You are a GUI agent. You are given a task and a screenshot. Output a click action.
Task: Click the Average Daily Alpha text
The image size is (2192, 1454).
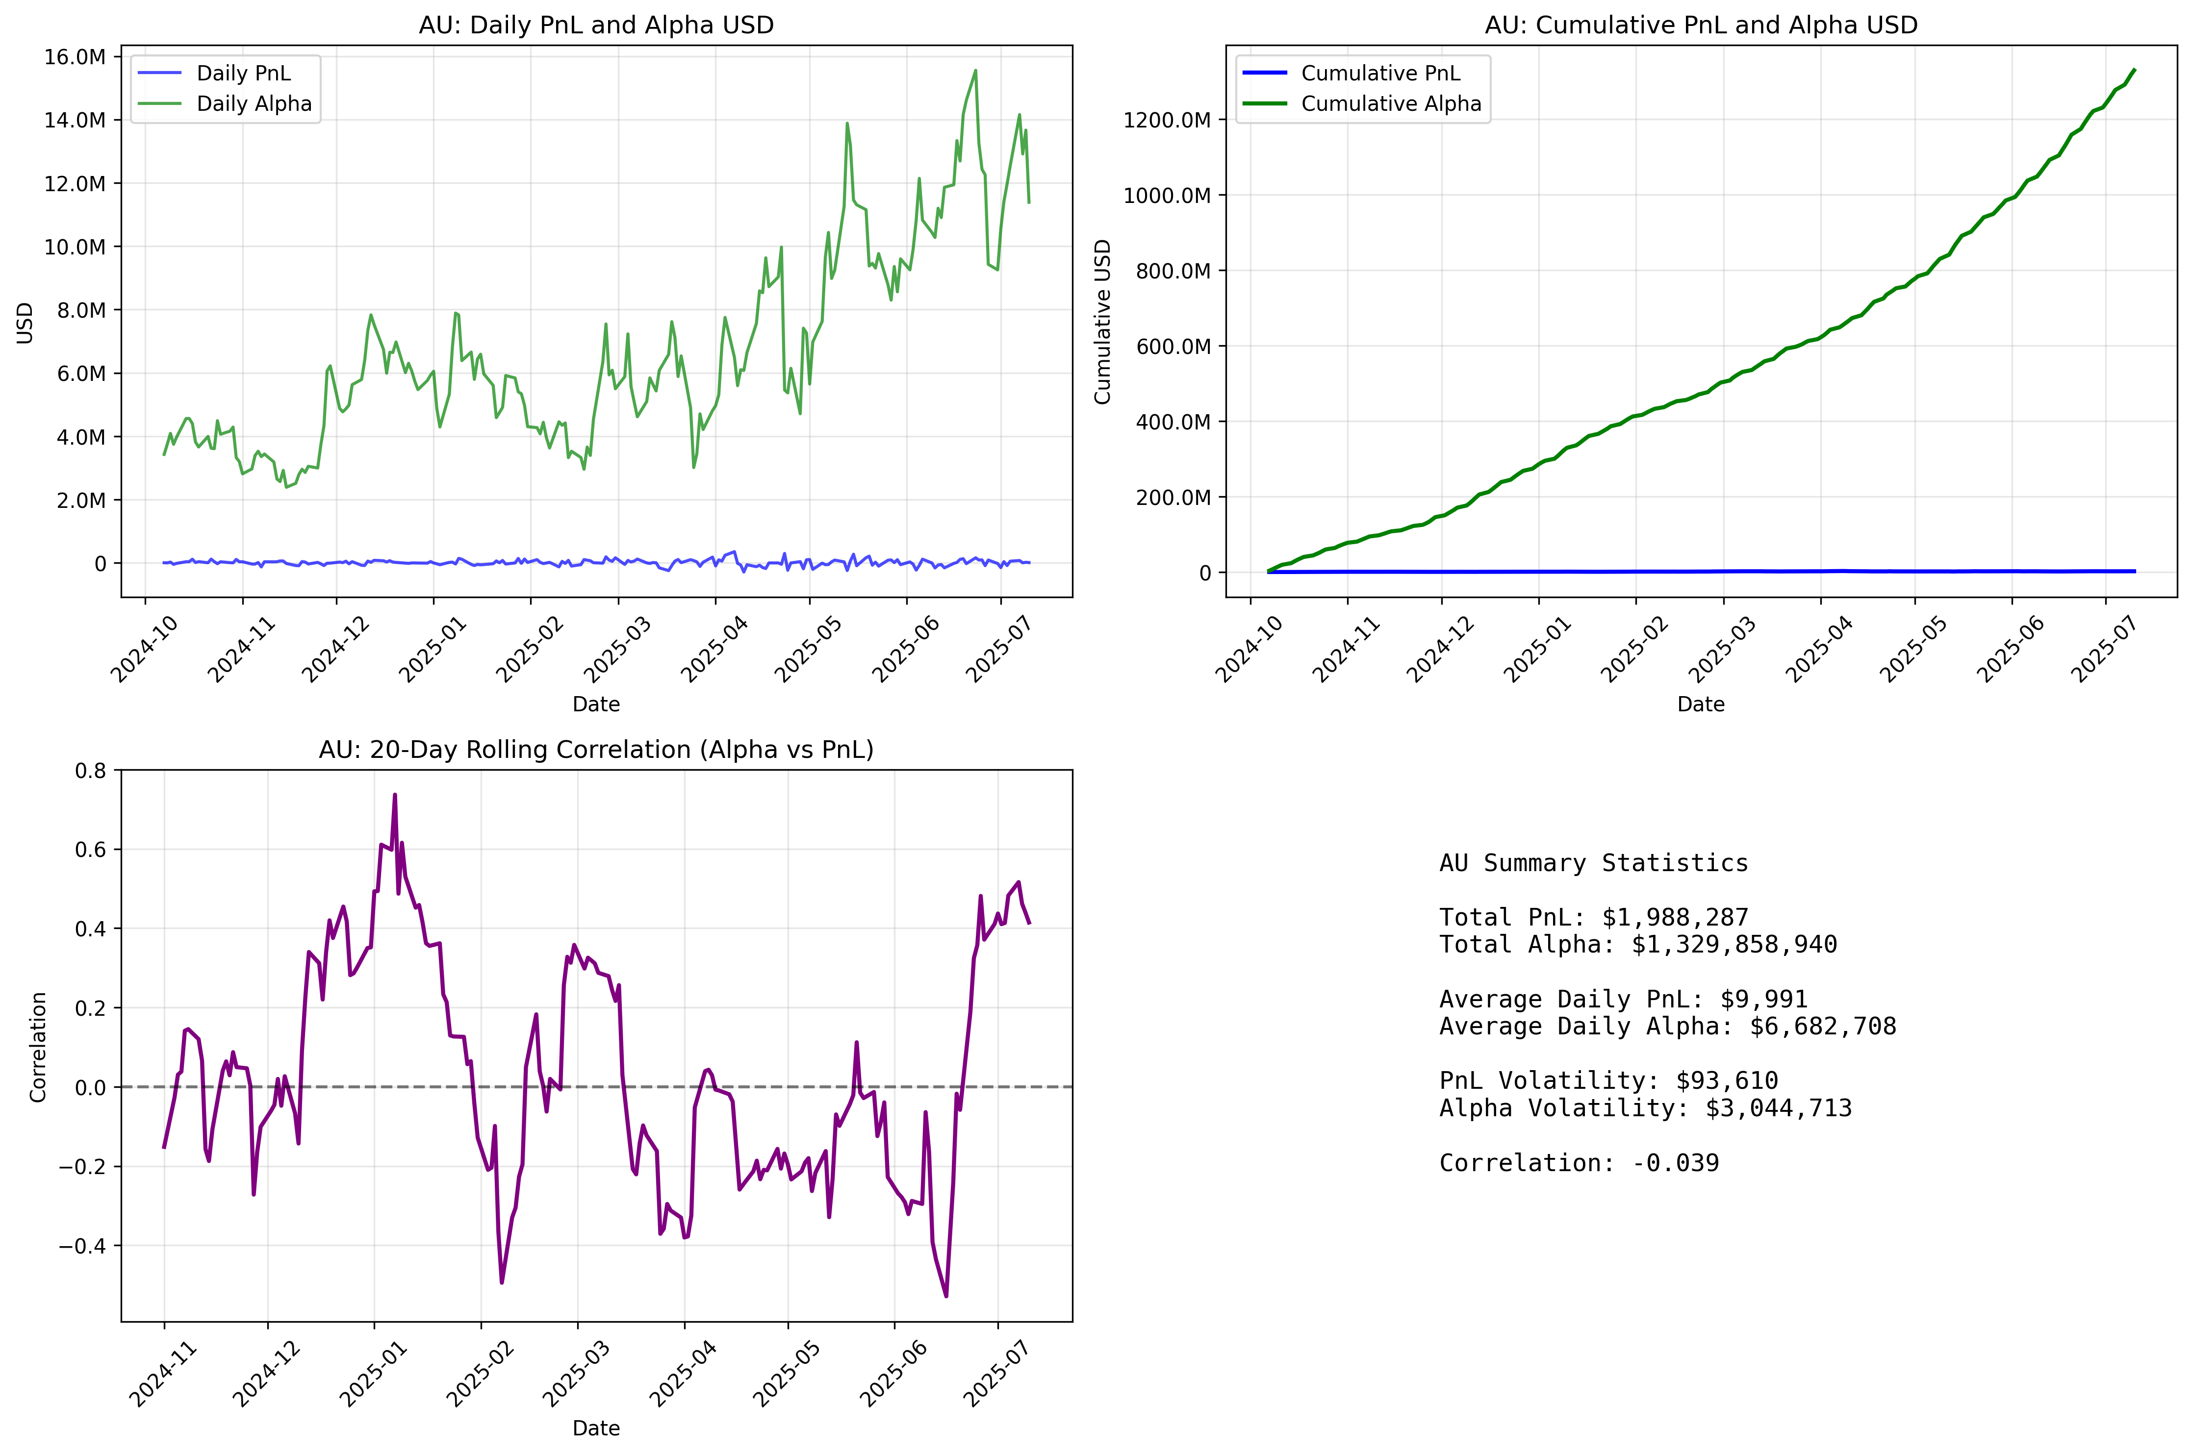coord(1667,1027)
